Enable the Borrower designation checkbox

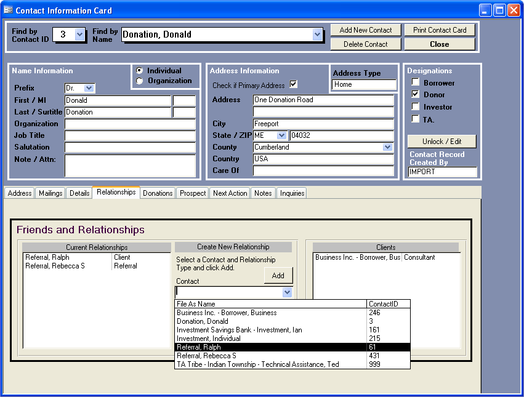tap(416, 82)
